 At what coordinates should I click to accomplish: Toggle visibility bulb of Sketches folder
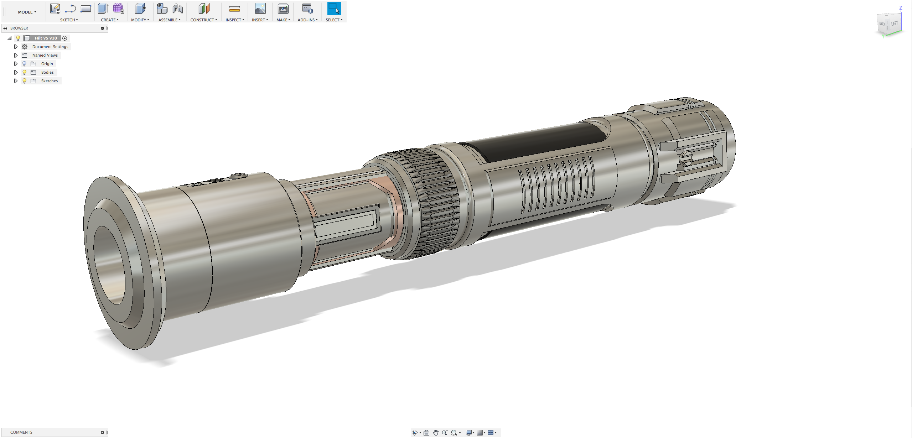click(24, 81)
